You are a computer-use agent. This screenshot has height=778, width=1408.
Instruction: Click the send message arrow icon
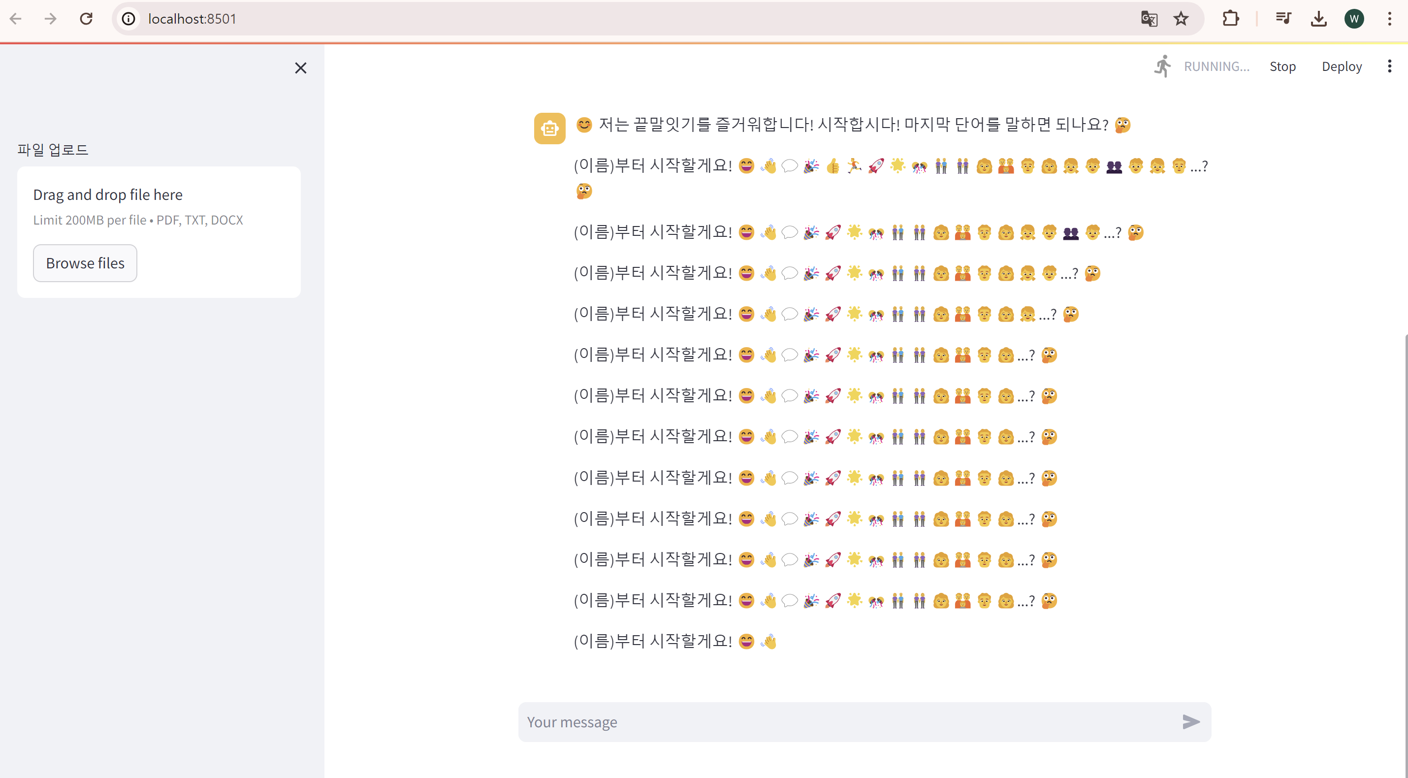click(x=1190, y=722)
